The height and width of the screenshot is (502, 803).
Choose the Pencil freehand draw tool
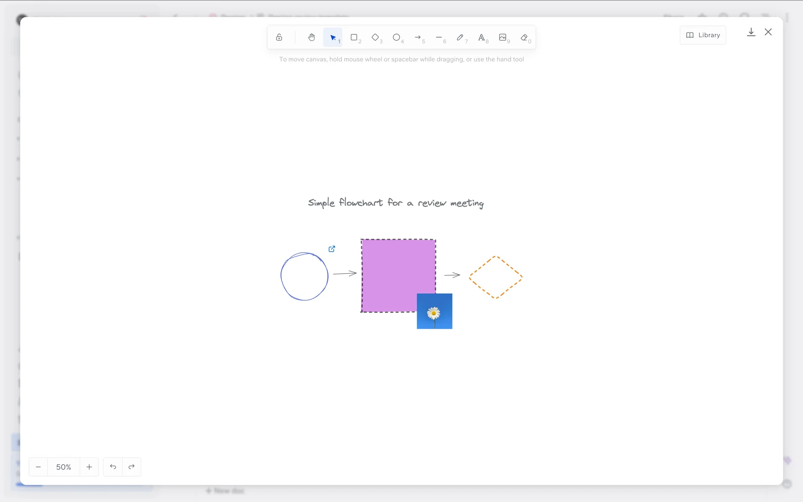click(x=460, y=37)
